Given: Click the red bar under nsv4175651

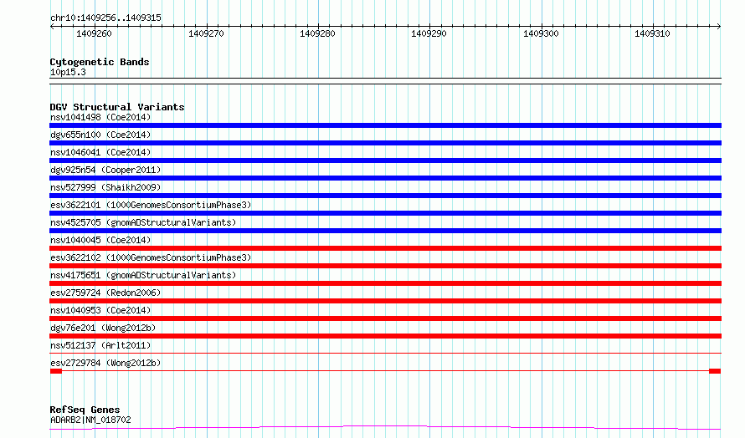Looking at the screenshot, I should coord(385,283).
